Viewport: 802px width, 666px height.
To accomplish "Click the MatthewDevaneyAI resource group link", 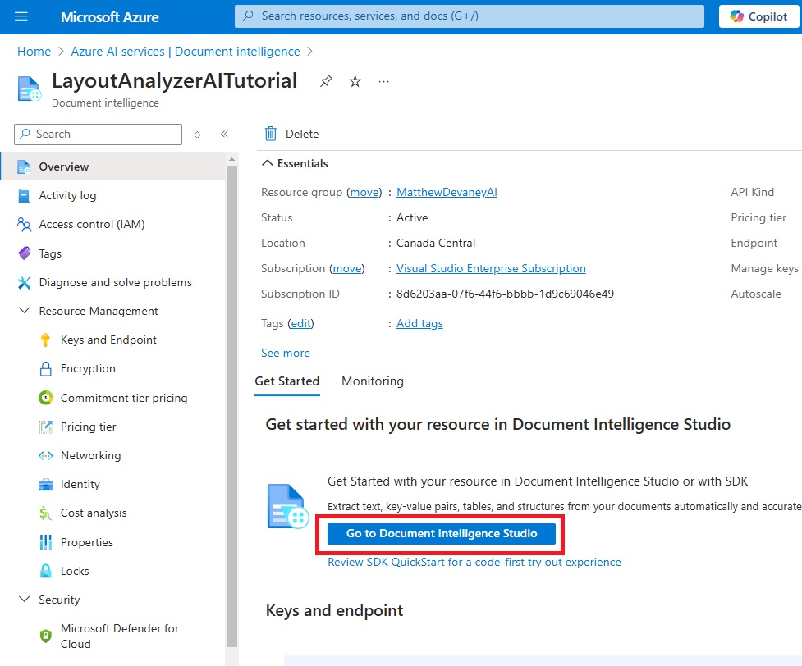I will pos(447,192).
